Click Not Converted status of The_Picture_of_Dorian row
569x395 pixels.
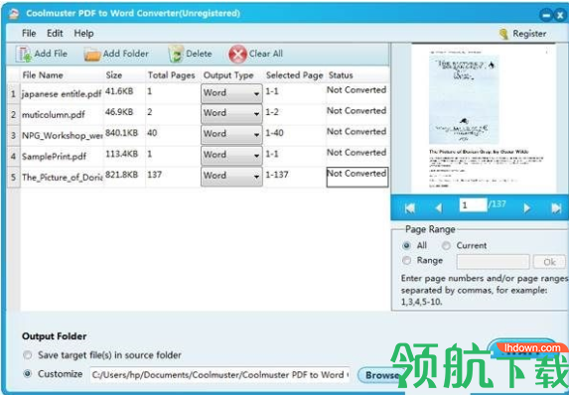tap(357, 177)
